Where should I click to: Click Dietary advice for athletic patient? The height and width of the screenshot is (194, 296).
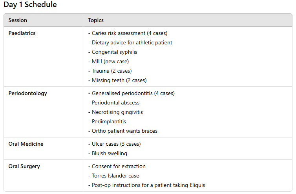pos(130,43)
